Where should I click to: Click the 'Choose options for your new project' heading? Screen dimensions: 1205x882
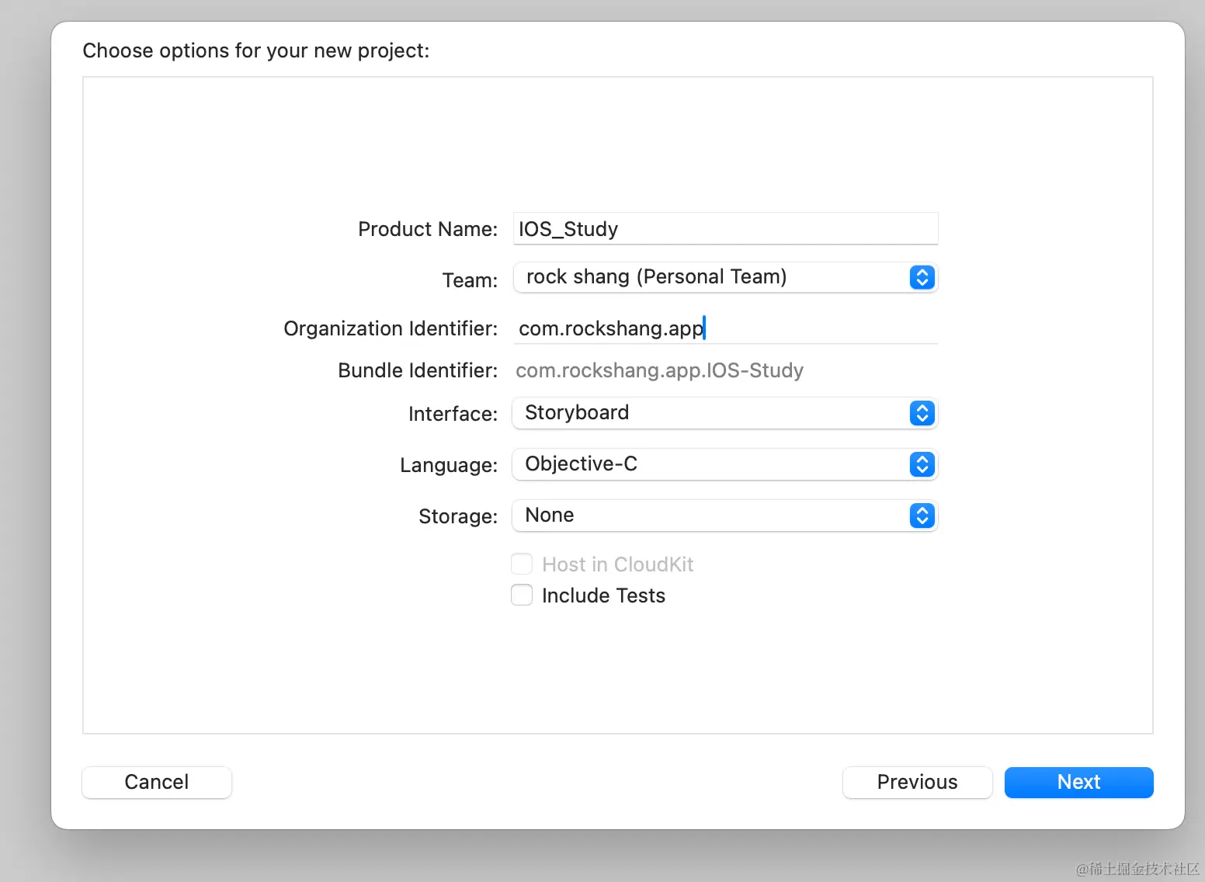tap(256, 50)
